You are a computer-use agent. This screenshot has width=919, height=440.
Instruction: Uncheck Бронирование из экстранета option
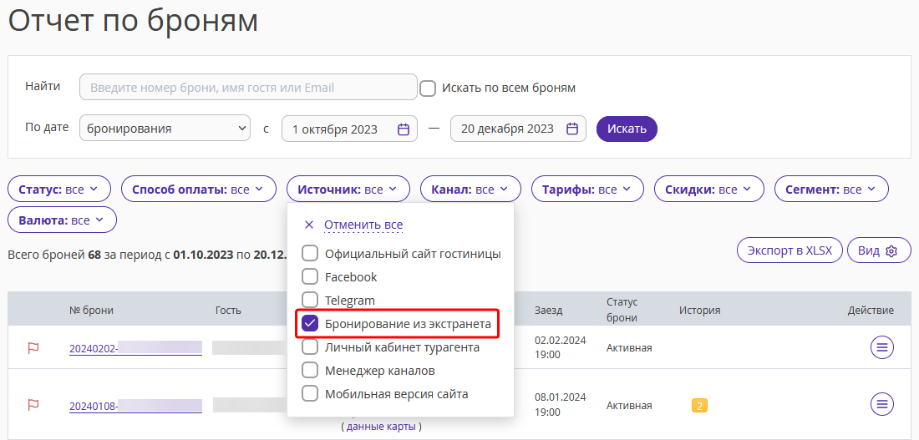[x=309, y=323]
